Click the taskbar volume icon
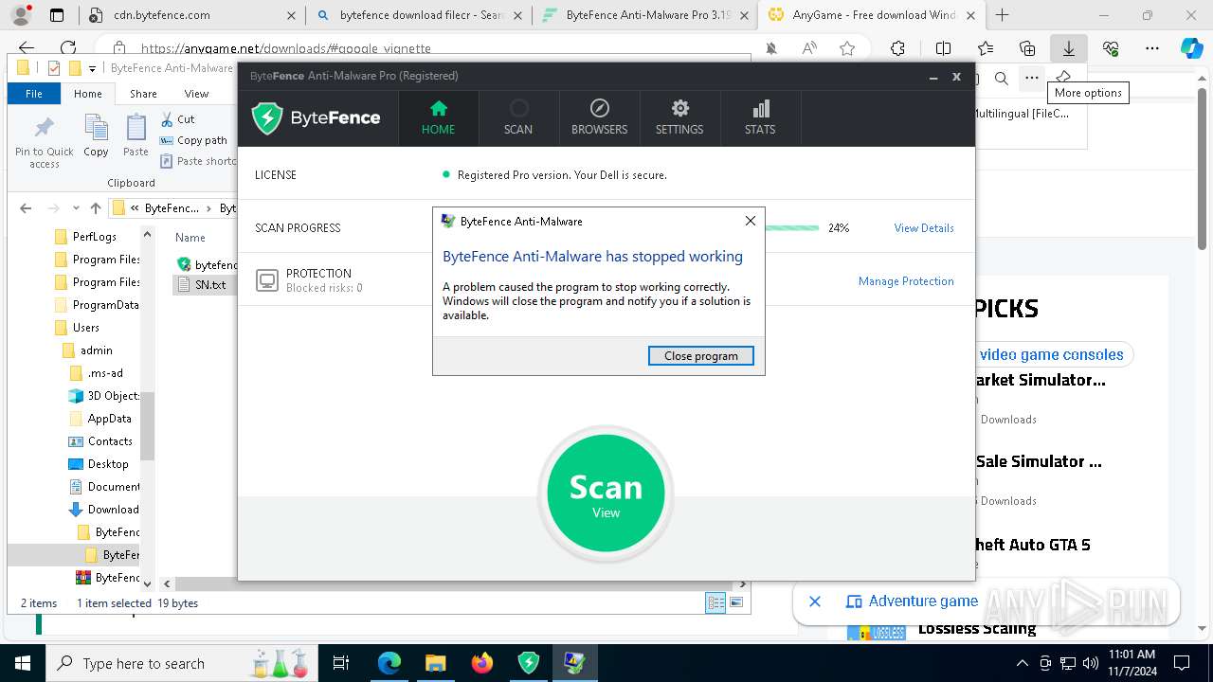The width and height of the screenshot is (1213, 682). (x=1091, y=663)
